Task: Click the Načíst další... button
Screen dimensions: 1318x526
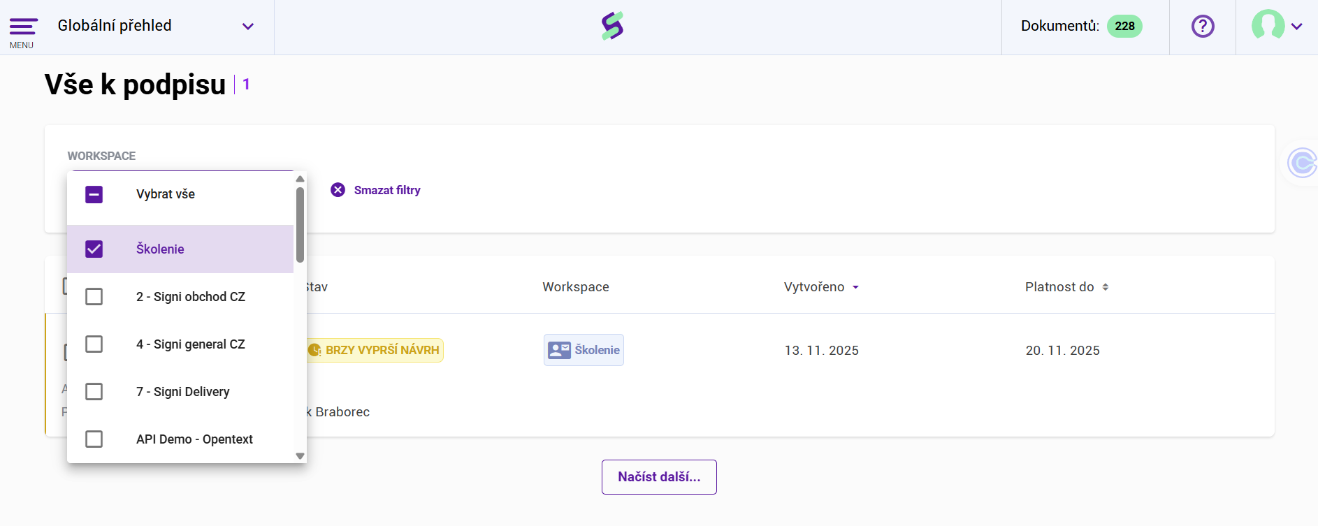Action: pyautogui.click(x=659, y=477)
